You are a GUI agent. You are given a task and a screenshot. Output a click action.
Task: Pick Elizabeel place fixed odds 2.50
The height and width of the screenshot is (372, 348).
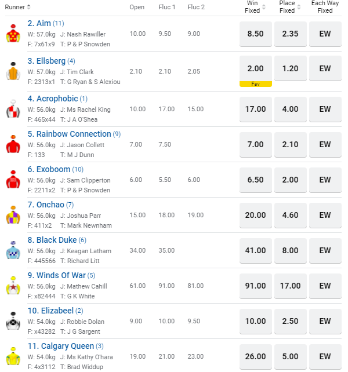pyautogui.click(x=290, y=321)
